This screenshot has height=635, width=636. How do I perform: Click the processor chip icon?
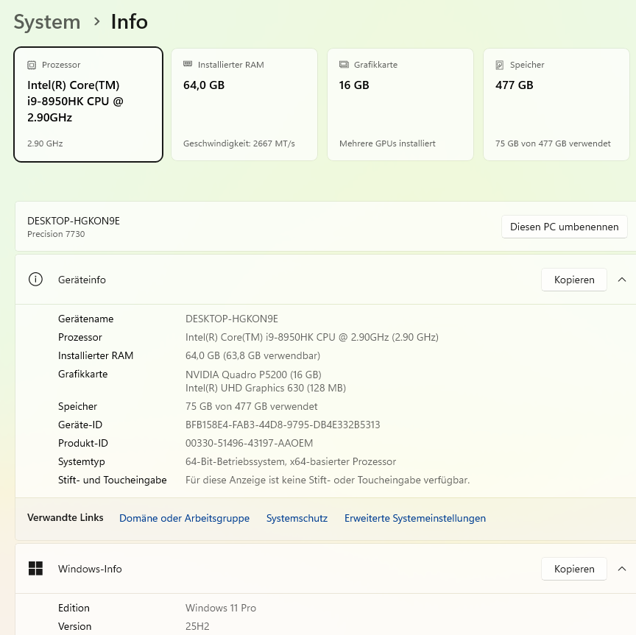tap(32, 65)
